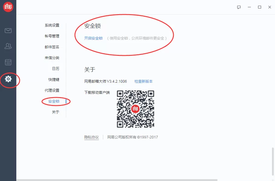The height and width of the screenshot is (181, 275).
Task: Maximize the window
Action: (x=260, y=7)
